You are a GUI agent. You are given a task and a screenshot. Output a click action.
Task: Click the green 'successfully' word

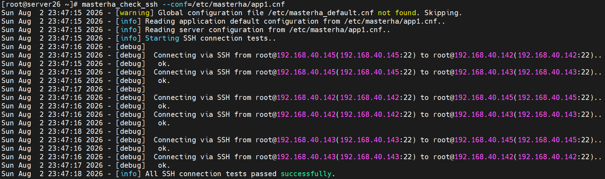[306, 174]
